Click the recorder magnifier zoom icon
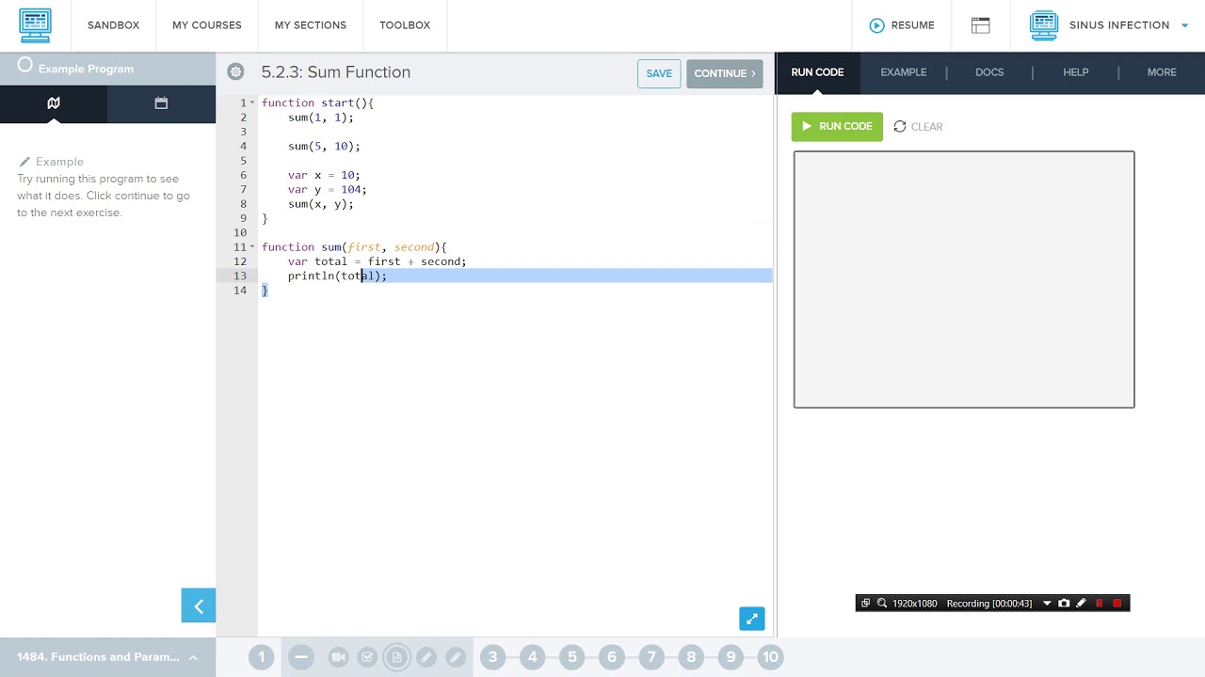1205x677 pixels. pos(882,604)
